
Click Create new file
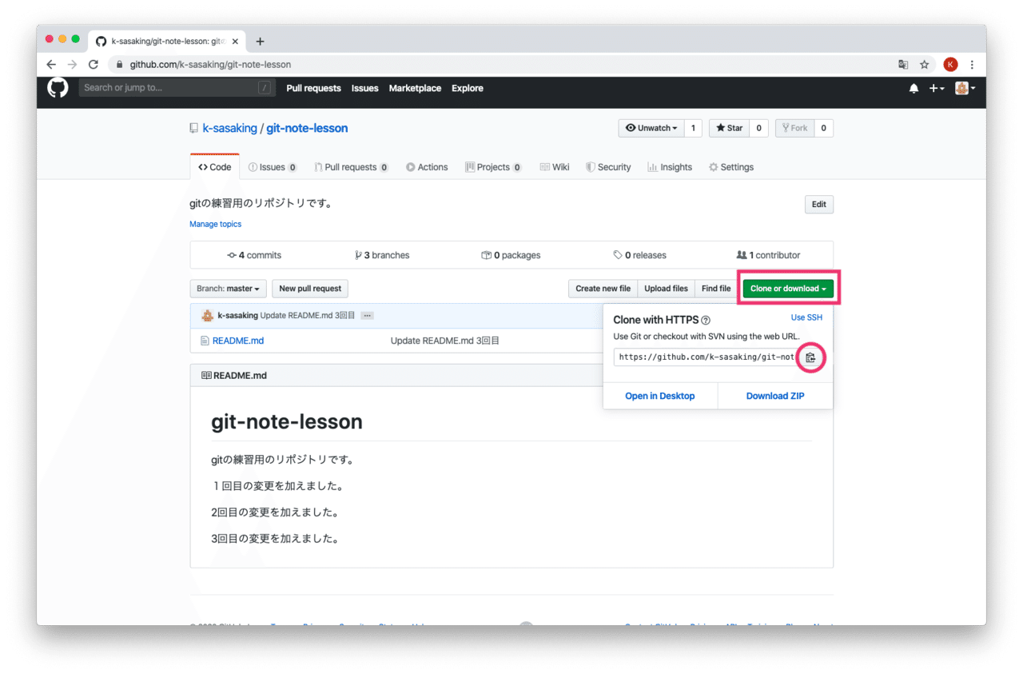coord(603,289)
